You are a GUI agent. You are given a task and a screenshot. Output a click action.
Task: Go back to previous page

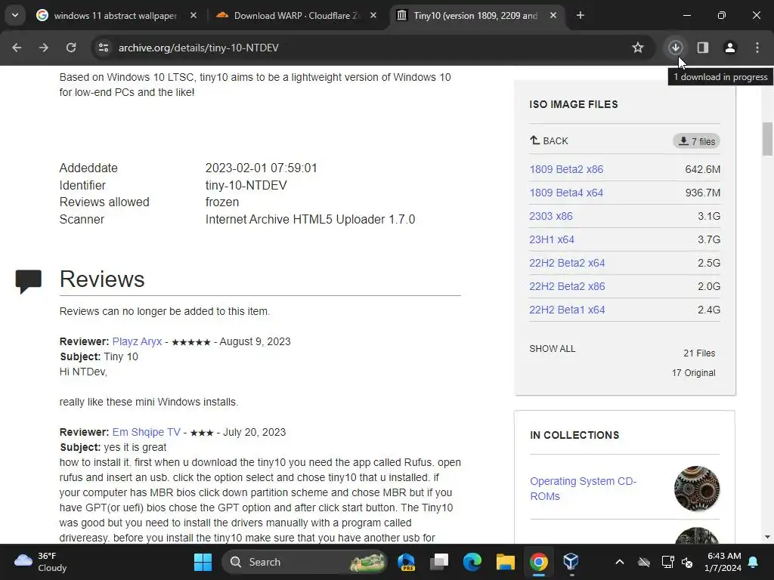click(17, 48)
